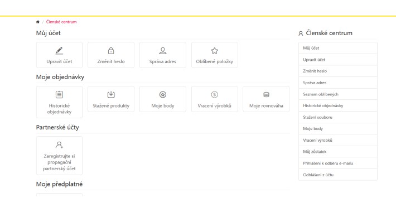Open the Historické objednávky card label
The width and height of the screenshot is (396, 212).
click(59, 109)
